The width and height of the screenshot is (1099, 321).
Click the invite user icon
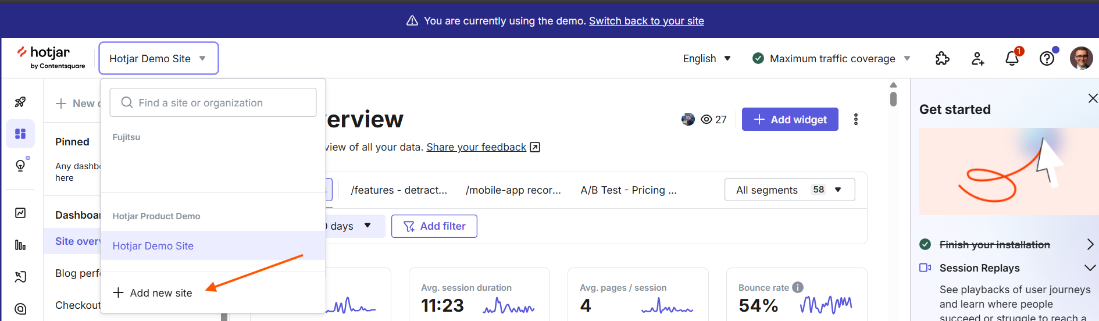coord(977,59)
